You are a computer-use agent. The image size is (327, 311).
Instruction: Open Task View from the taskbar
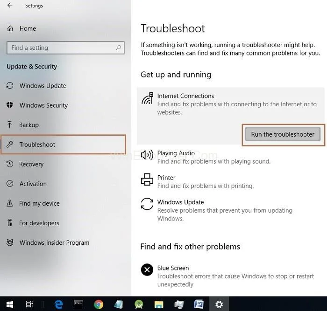click(x=29, y=304)
